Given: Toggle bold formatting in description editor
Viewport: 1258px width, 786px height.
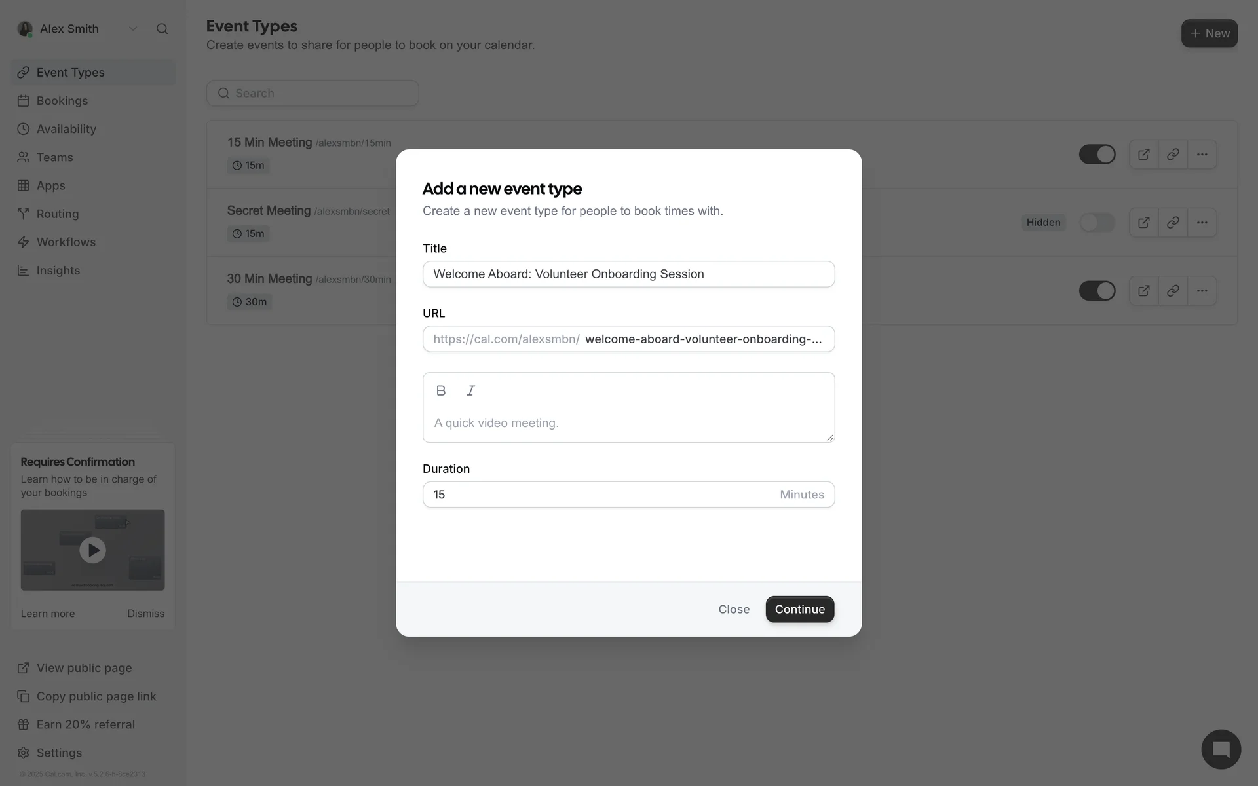Looking at the screenshot, I should click(x=441, y=390).
